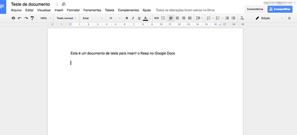Open the Formatar menu
The width and height of the screenshot is (297, 135).
pos(73,10)
